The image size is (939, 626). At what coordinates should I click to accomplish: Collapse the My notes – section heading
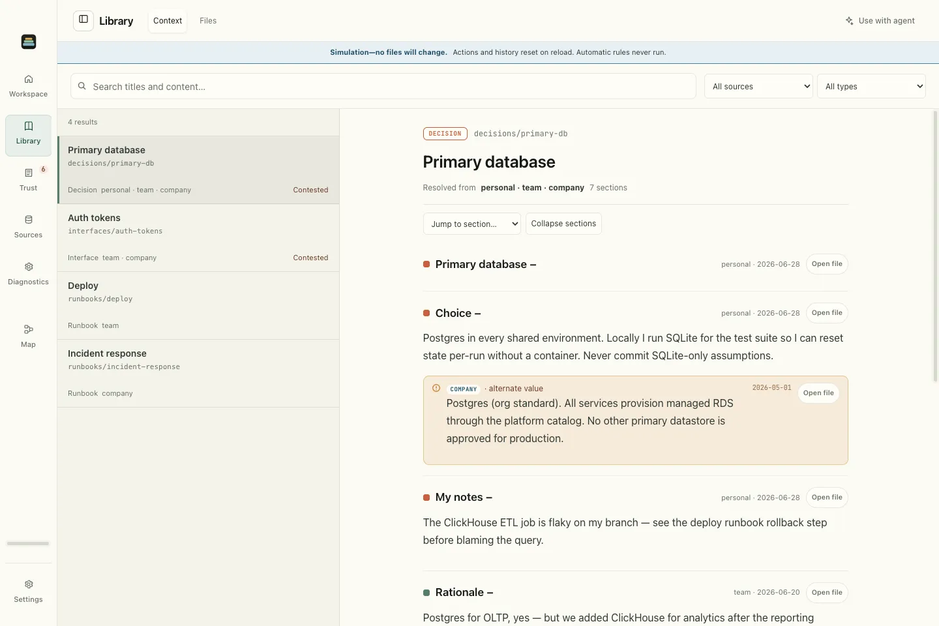pyautogui.click(x=464, y=497)
